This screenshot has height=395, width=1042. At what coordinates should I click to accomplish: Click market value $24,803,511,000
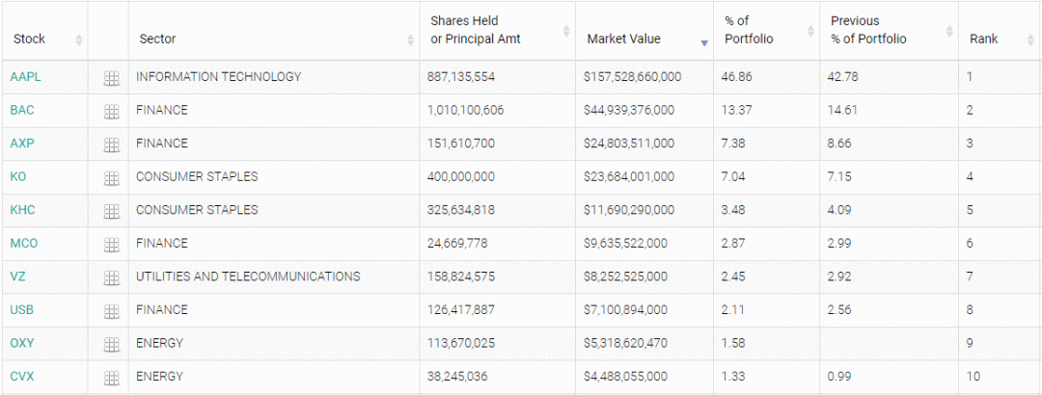(629, 144)
